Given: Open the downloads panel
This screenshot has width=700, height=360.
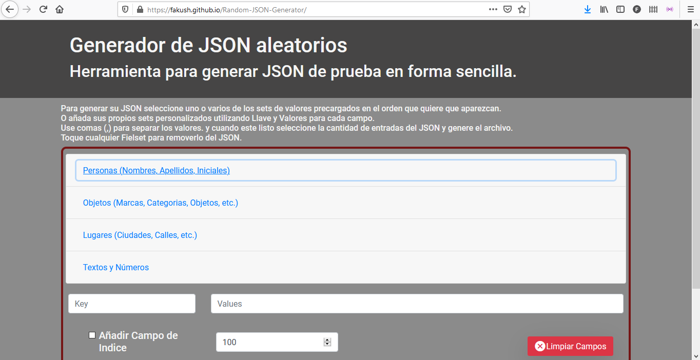Looking at the screenshot, I should click(x=588, y=9).
